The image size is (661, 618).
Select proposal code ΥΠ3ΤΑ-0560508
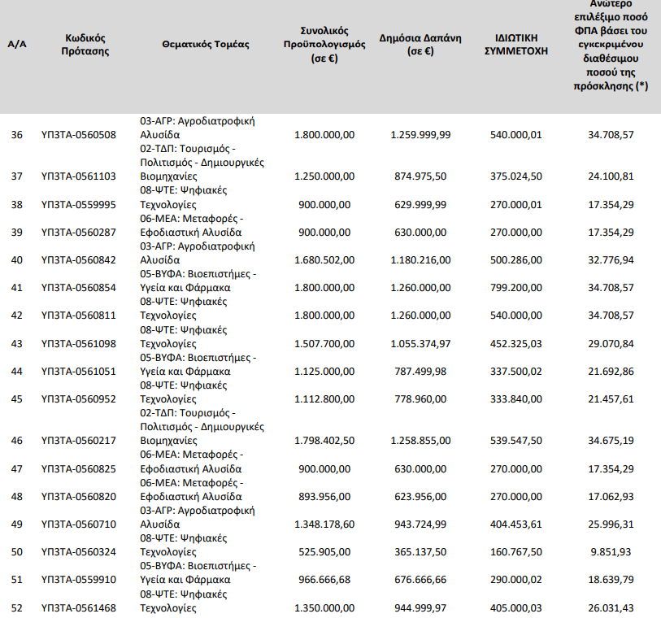coord(78,134)
